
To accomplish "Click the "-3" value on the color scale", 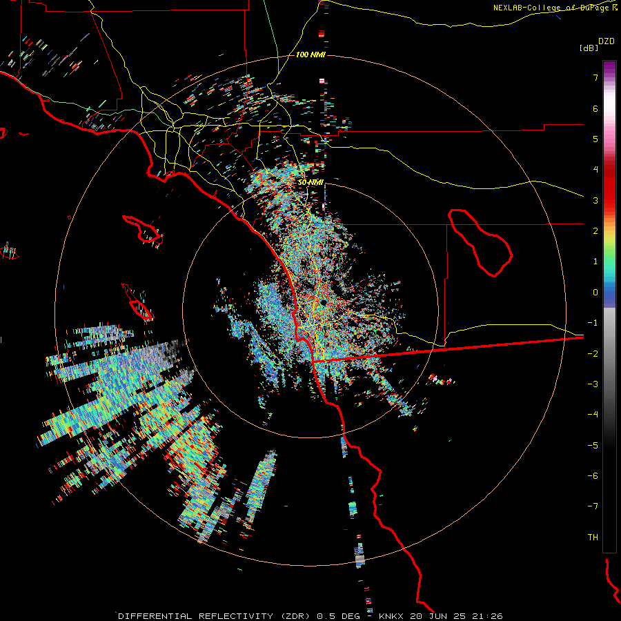I will tap(593, 384).
